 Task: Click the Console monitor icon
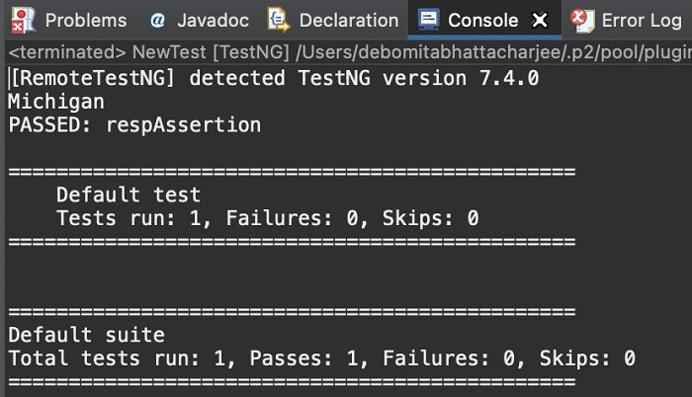click(428, 20)
